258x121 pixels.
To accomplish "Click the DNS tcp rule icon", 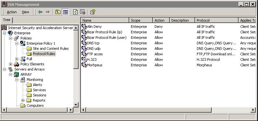I will pos(84,43).
